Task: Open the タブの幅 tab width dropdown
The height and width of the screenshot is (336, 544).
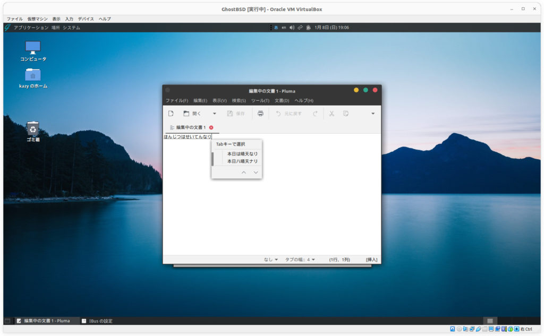Action: pos(300,260)
